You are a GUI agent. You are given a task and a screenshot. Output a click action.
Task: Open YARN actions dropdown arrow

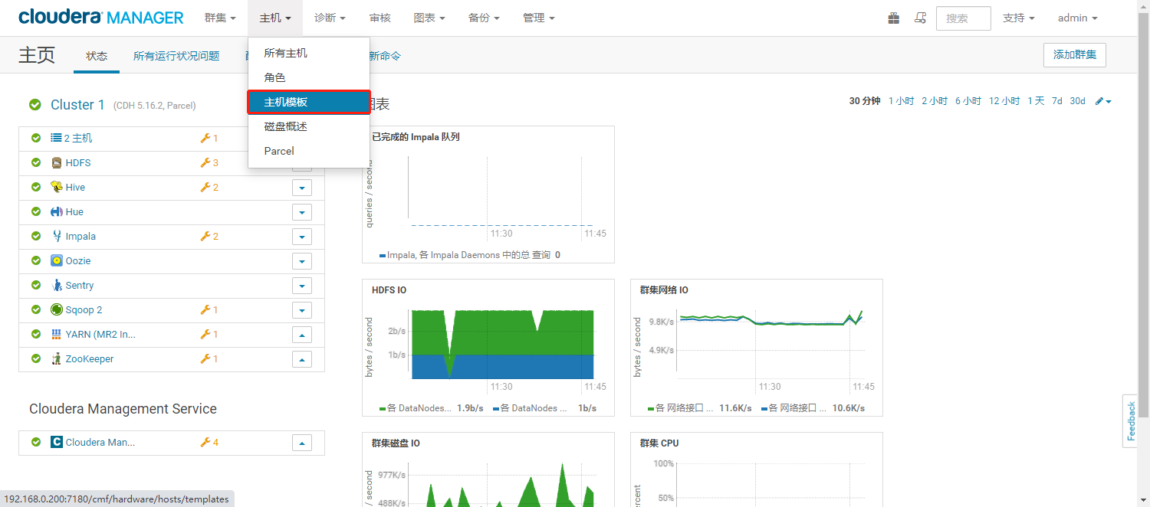pos(302,335)
